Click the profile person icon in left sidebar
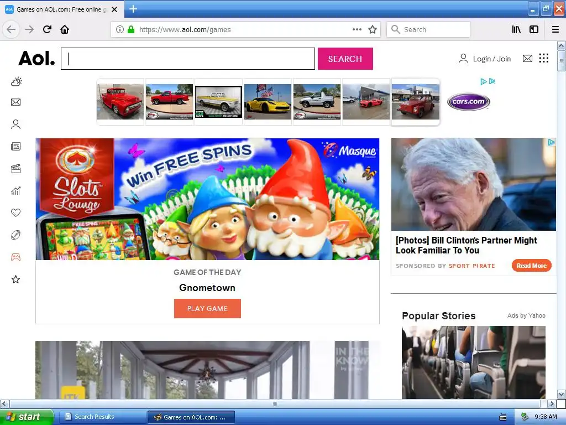 tap(16, 125)
